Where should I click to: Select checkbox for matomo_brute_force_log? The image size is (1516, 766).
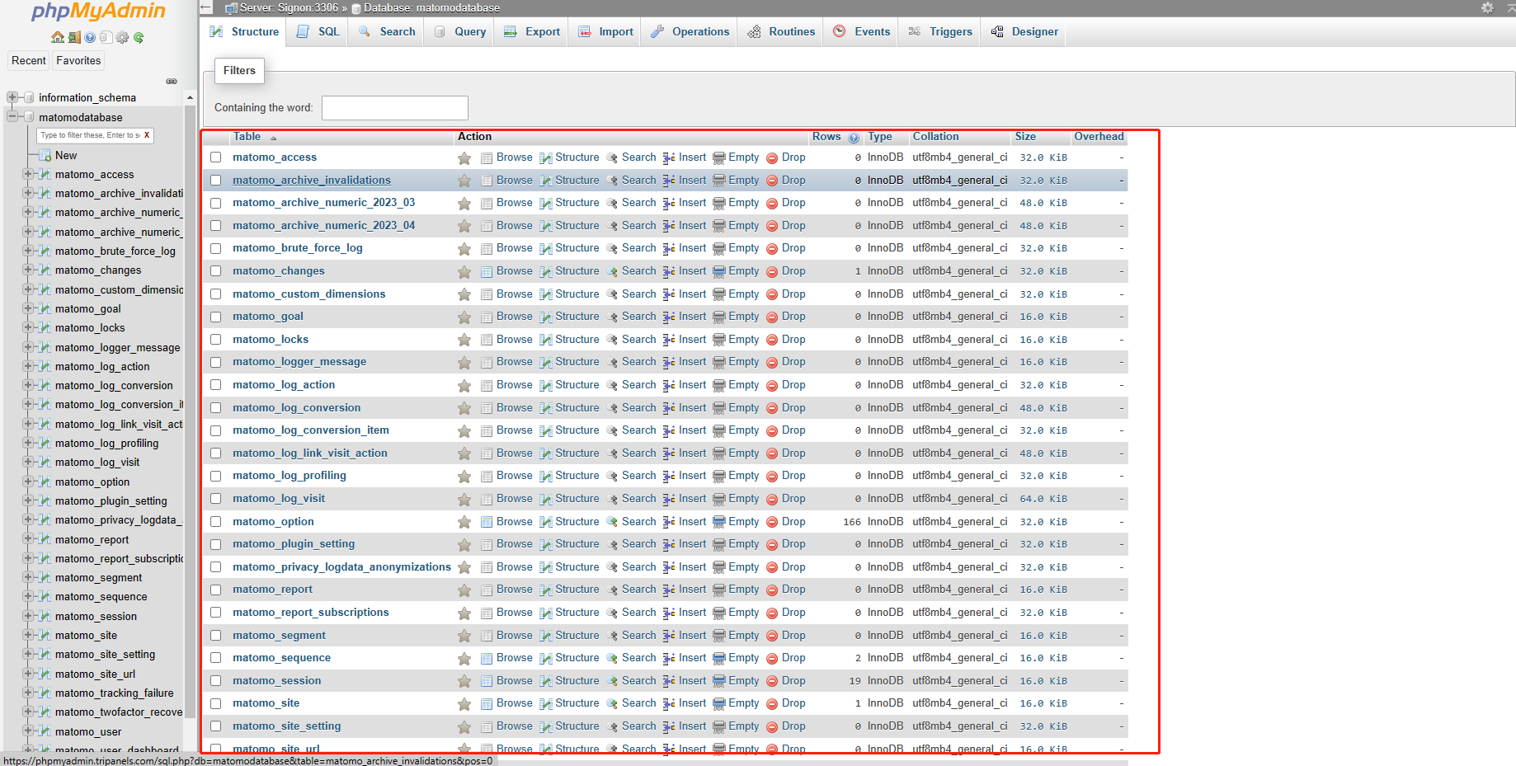pos(216,248)
